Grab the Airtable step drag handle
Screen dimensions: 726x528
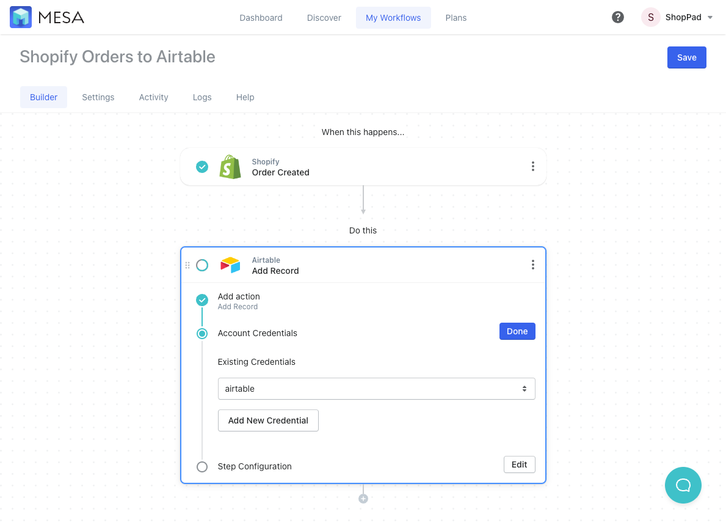coord(187,265)
